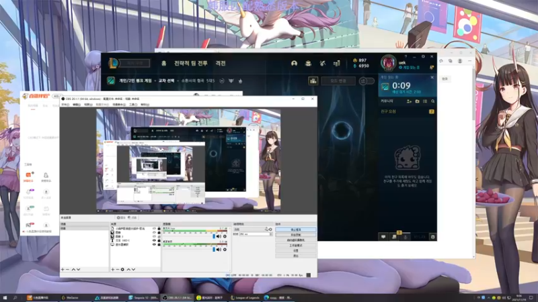Toggle the lobby open-party switch in League
The height and width of the screenshot is (302, 538).
(x=367, y=81)
